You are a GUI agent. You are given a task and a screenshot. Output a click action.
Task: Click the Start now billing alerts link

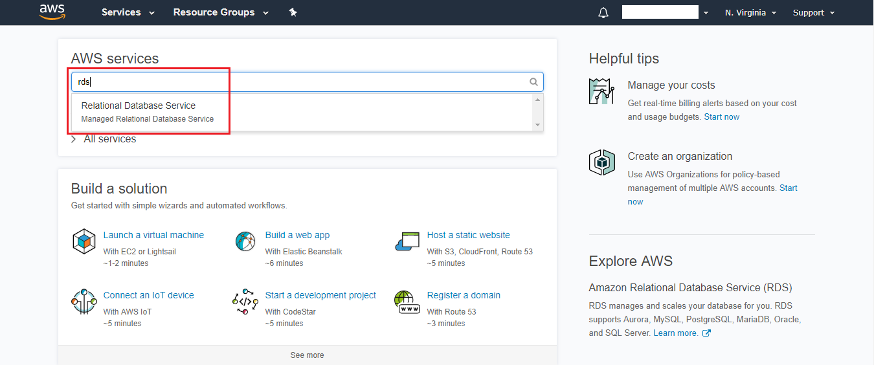(721, 117)
